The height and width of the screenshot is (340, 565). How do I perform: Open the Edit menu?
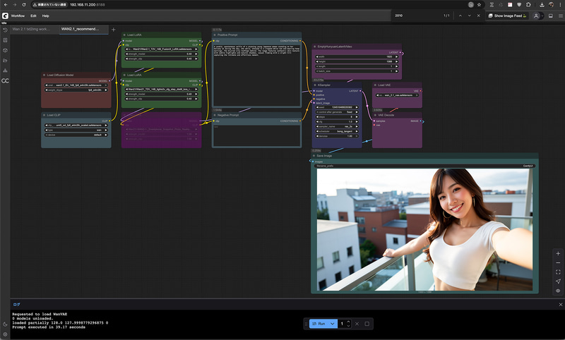(33, 16)
